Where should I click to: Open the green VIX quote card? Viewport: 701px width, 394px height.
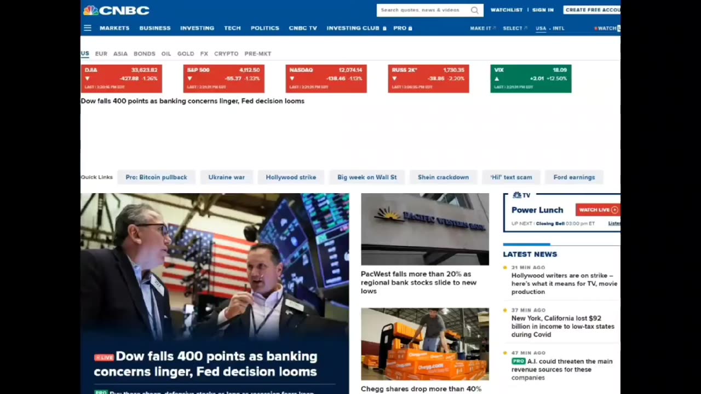coord(531,79)
